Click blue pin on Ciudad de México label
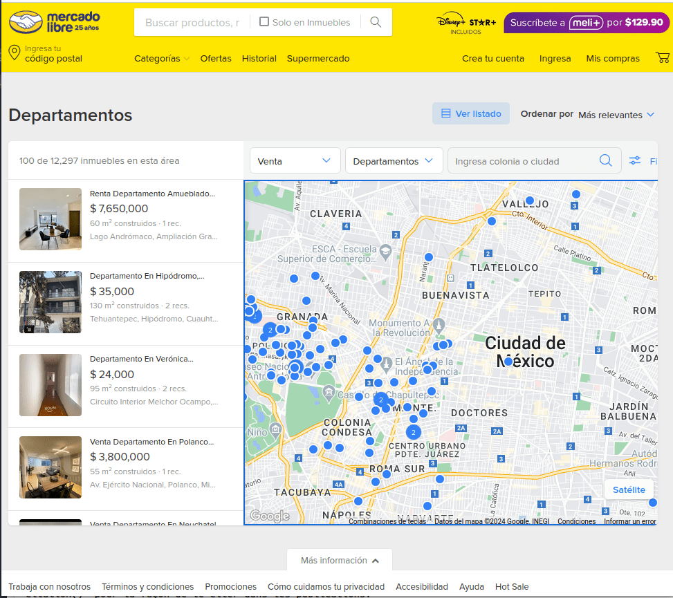This screenshot has height=598, width=673. tap(508, 362)
